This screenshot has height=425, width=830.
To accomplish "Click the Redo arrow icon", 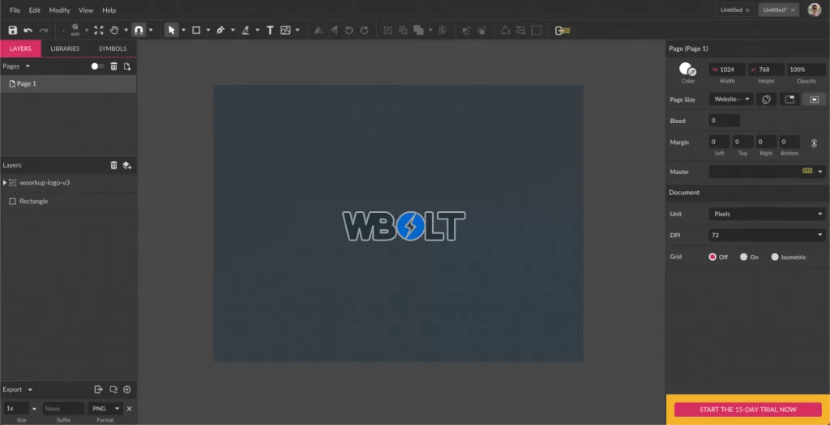I will (x=44, y=30).
